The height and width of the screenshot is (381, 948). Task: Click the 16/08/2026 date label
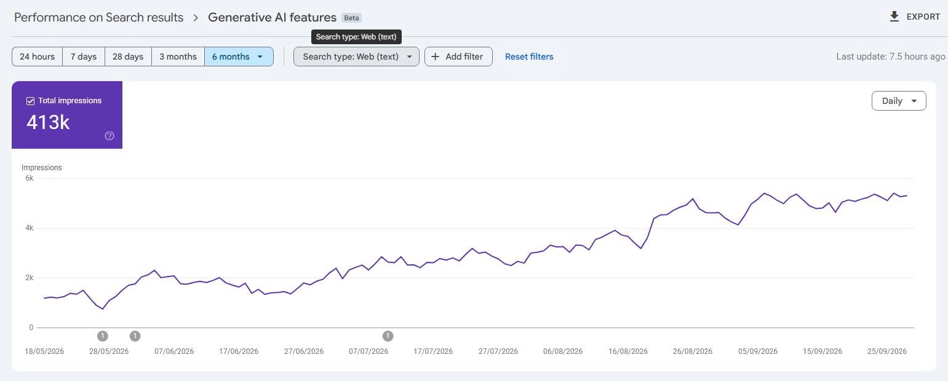coord(628,352)
